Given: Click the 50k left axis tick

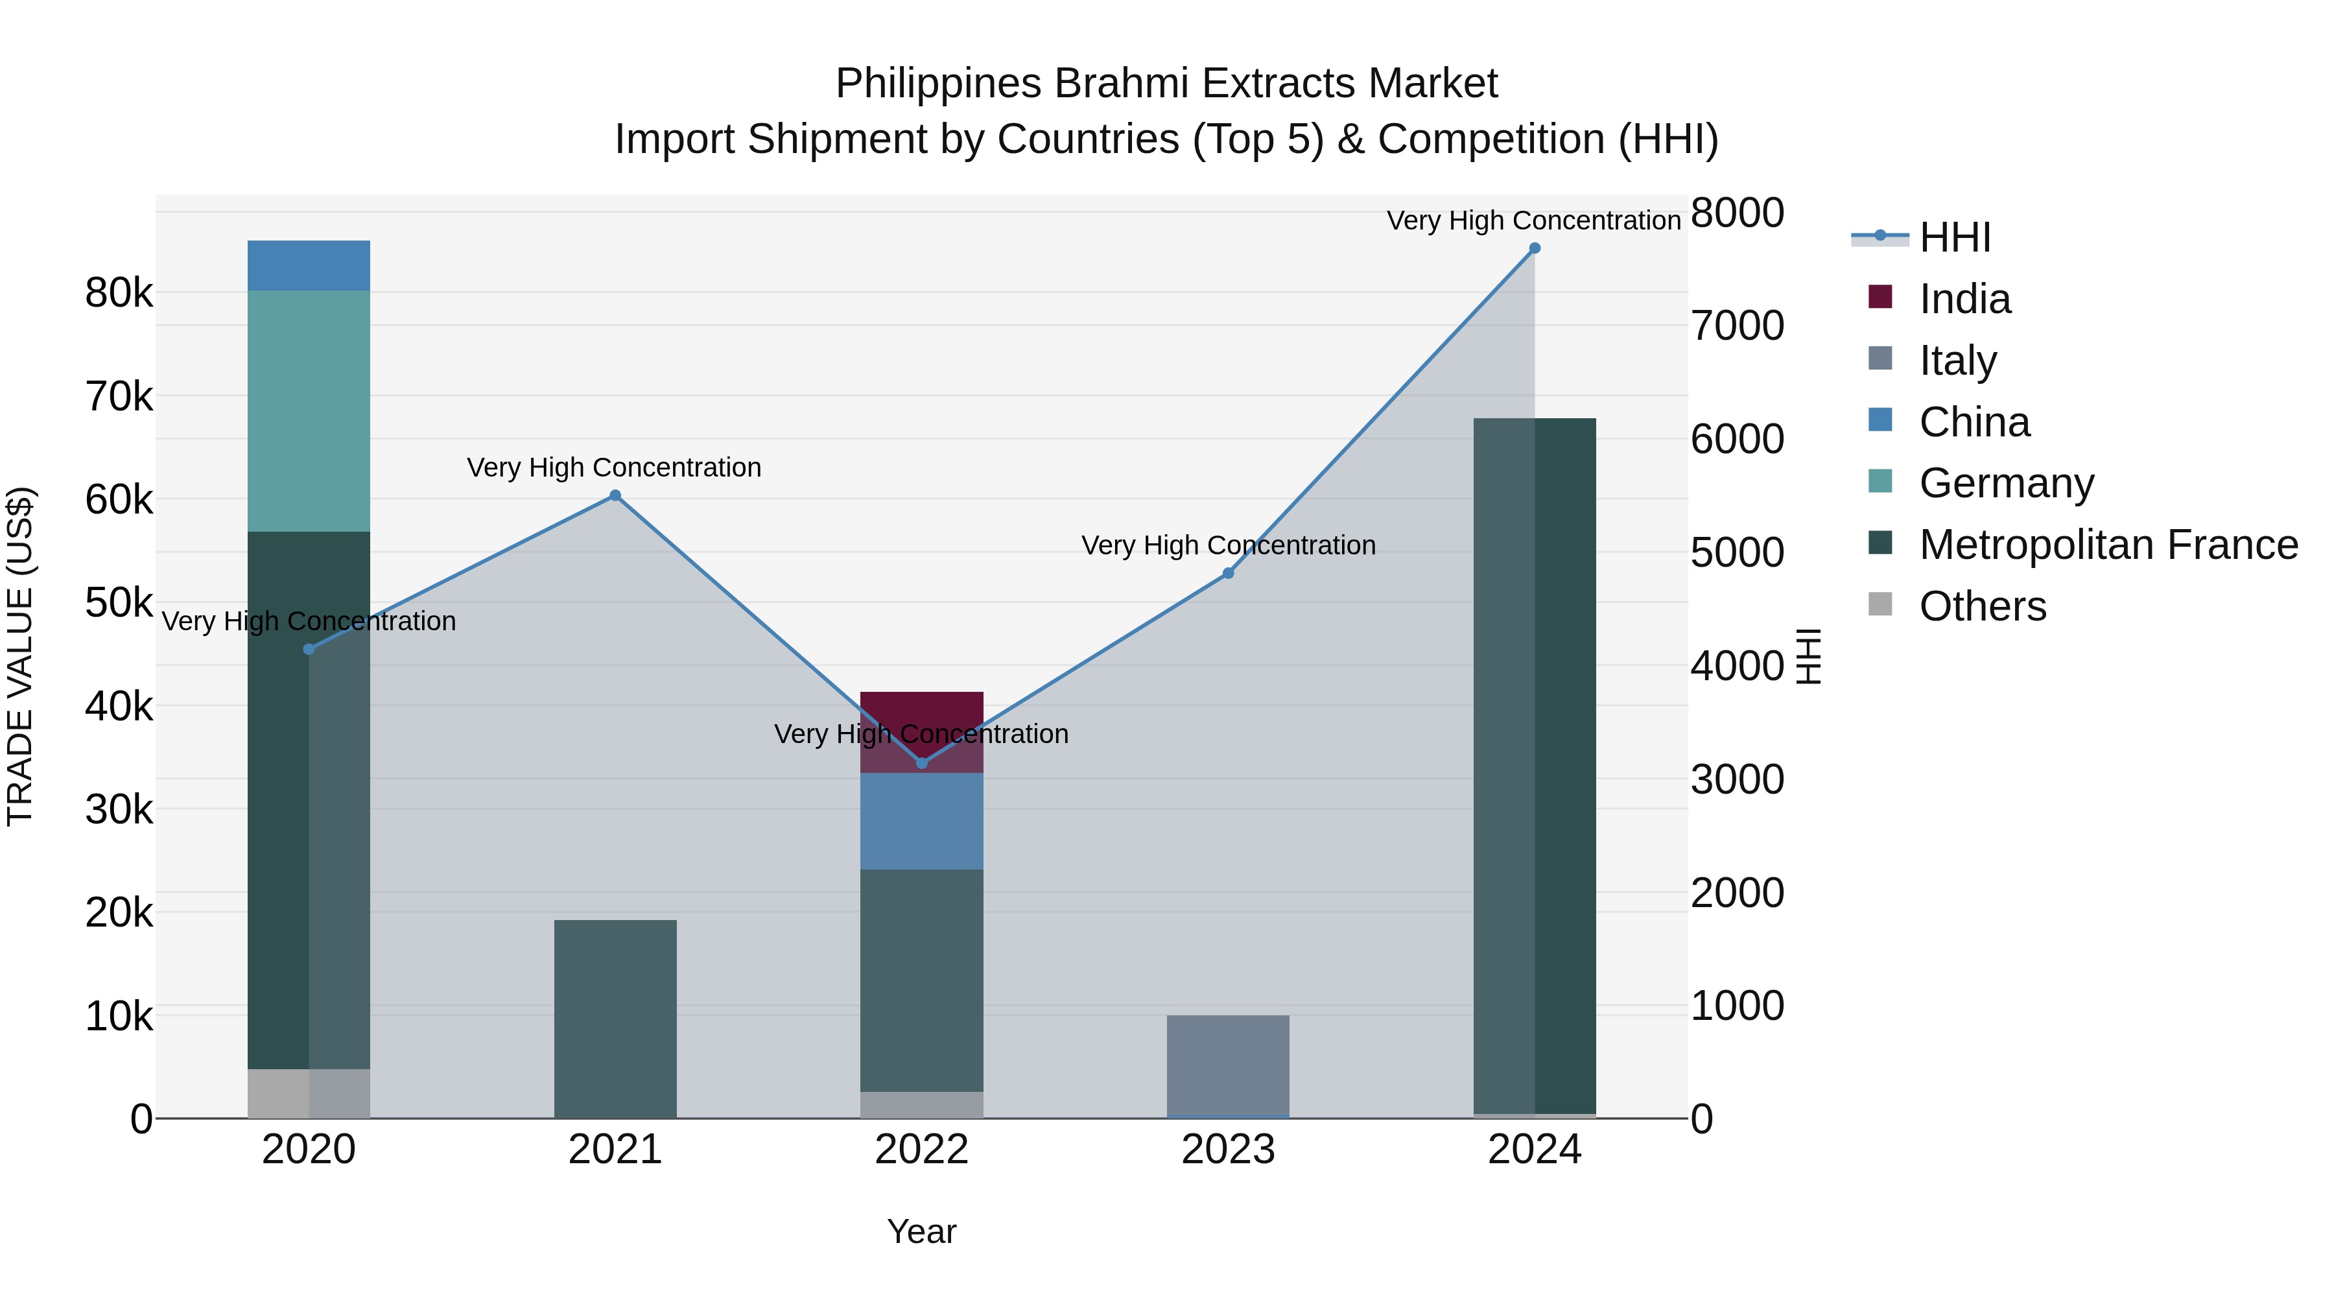Looking at the screenshot, I should [x=119, y=602].
